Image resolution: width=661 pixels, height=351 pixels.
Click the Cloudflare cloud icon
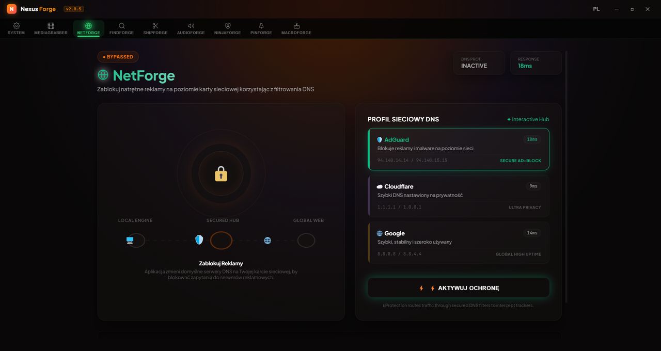click(380, 187)
